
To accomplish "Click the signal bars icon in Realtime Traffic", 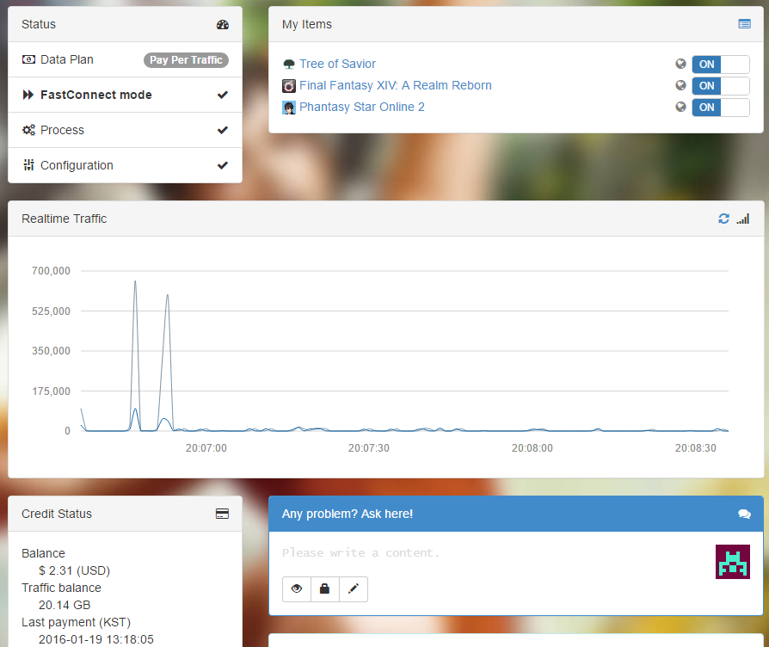I will (x=743, y=219).
